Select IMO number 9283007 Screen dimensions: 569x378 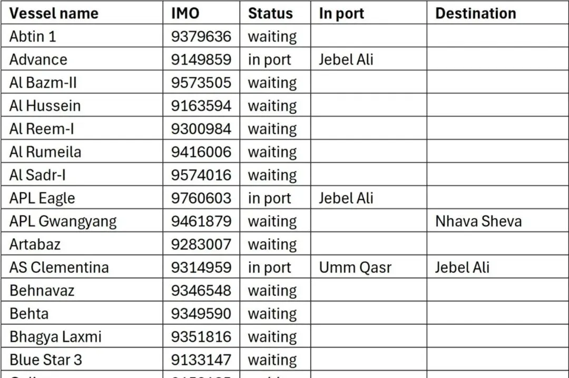click(201, 244)
